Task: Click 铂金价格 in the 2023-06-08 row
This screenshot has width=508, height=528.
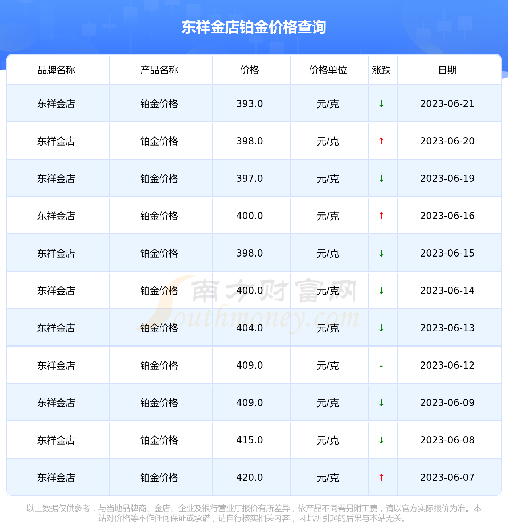Action: tap(159, 440)
